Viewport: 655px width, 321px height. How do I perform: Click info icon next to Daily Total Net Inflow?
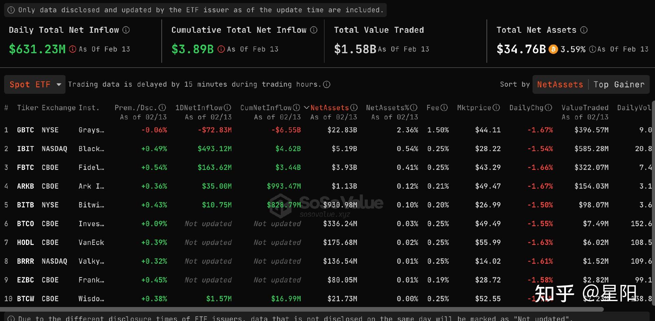coord(126,30)
